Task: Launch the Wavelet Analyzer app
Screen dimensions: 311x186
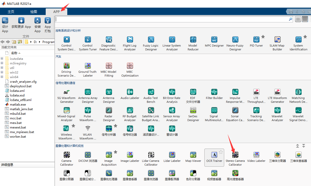Action: [x=277, y=114]
